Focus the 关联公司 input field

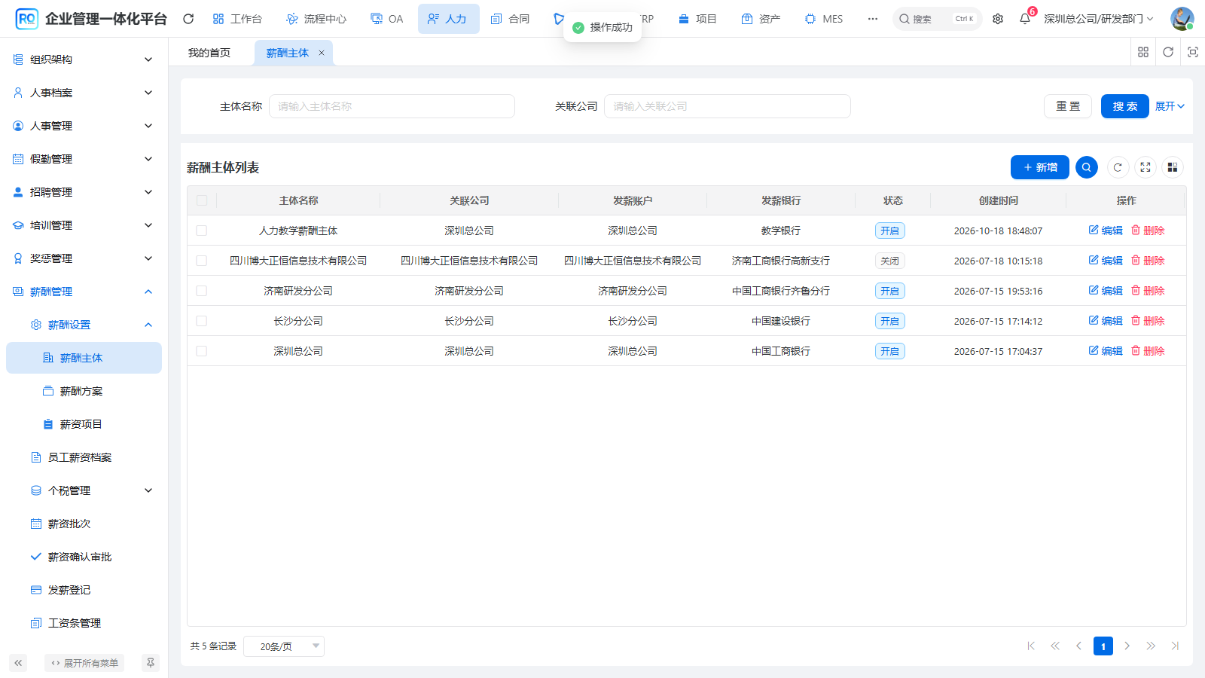pos(728,106)
